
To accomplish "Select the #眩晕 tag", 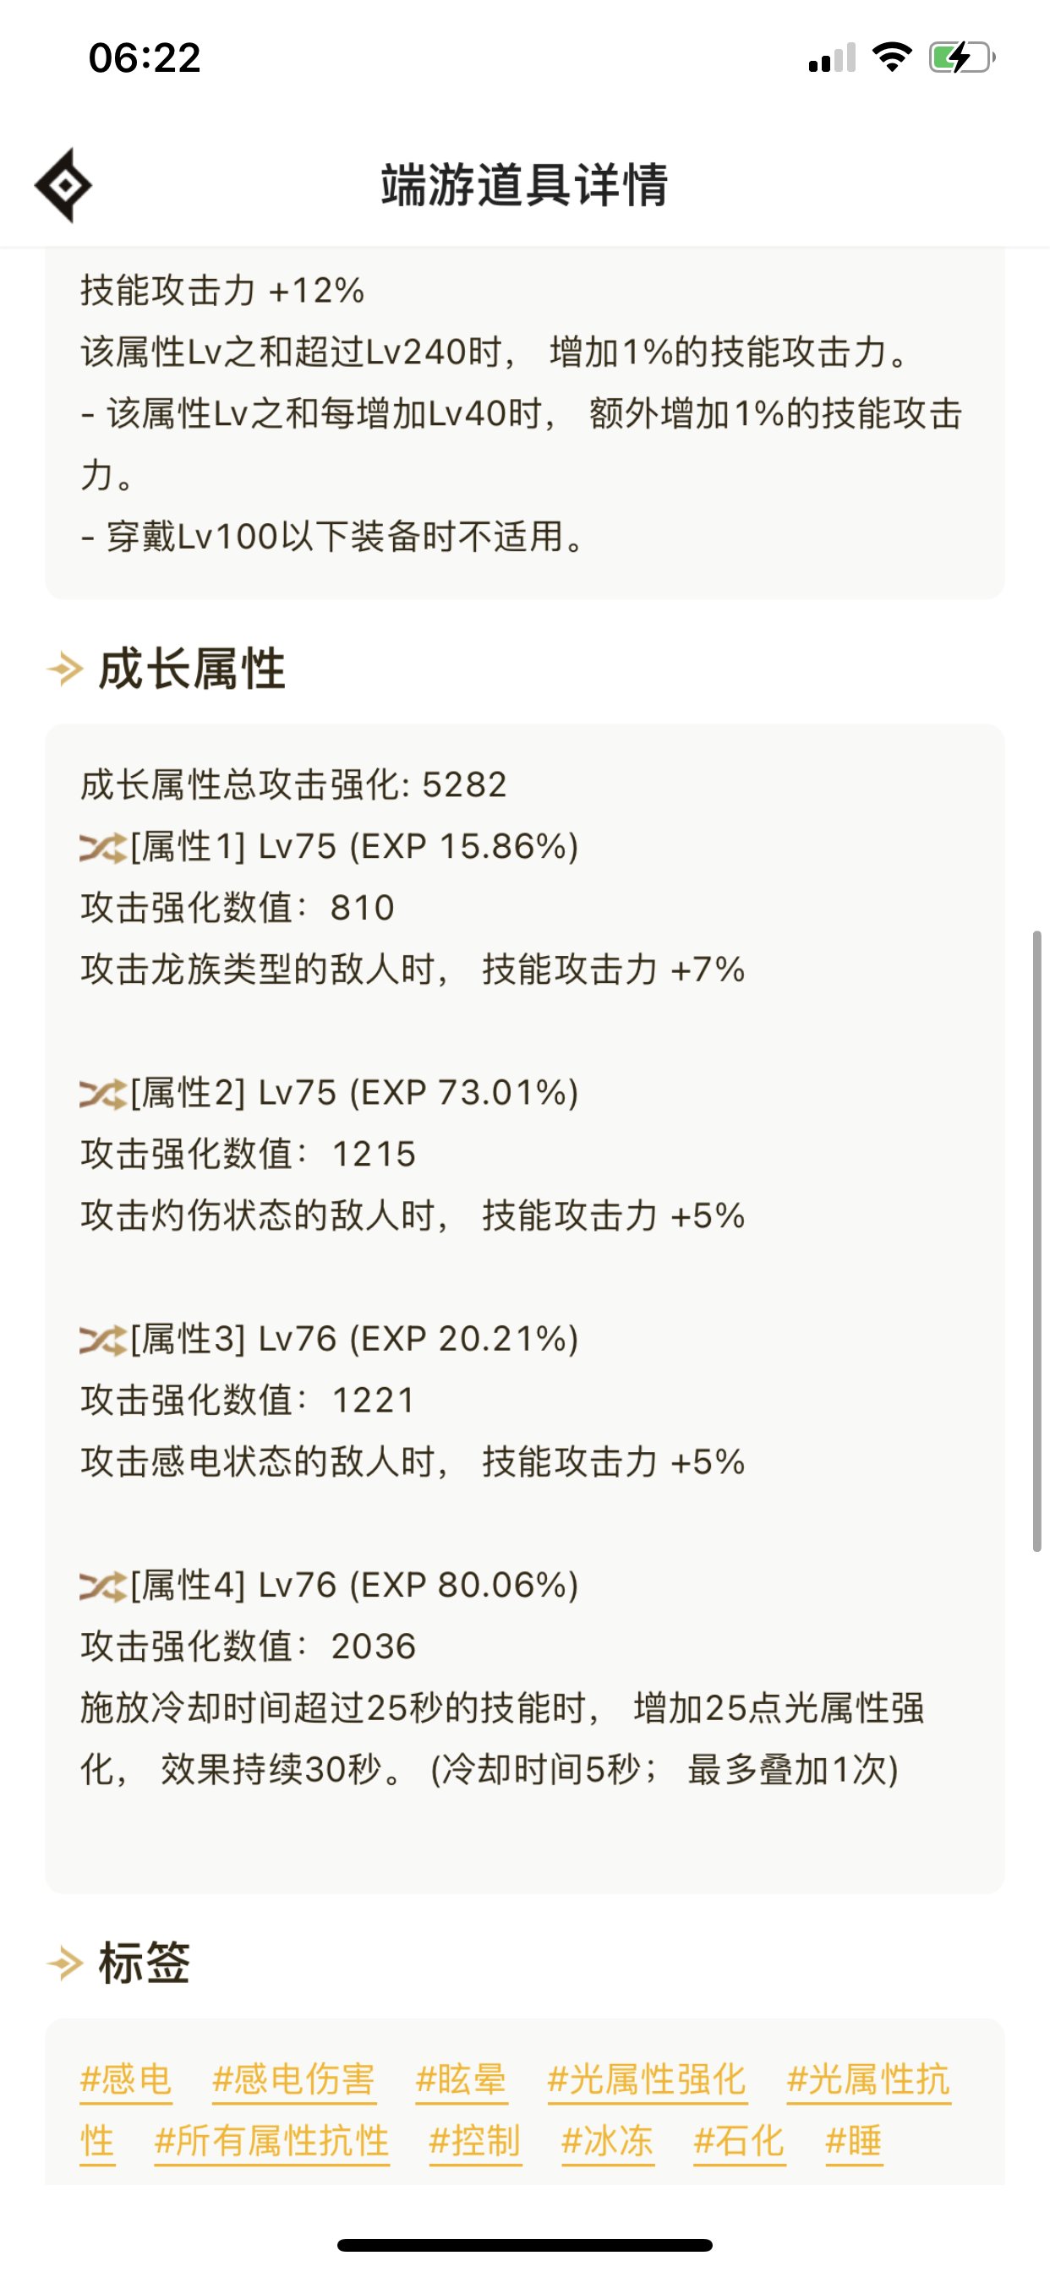I will click(461, 2078).
